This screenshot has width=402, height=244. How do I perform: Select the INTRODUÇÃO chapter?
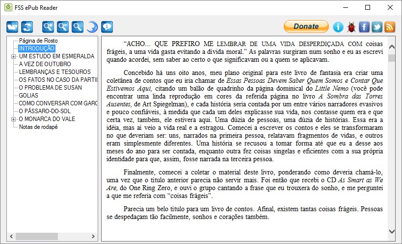tap(37, 49)
